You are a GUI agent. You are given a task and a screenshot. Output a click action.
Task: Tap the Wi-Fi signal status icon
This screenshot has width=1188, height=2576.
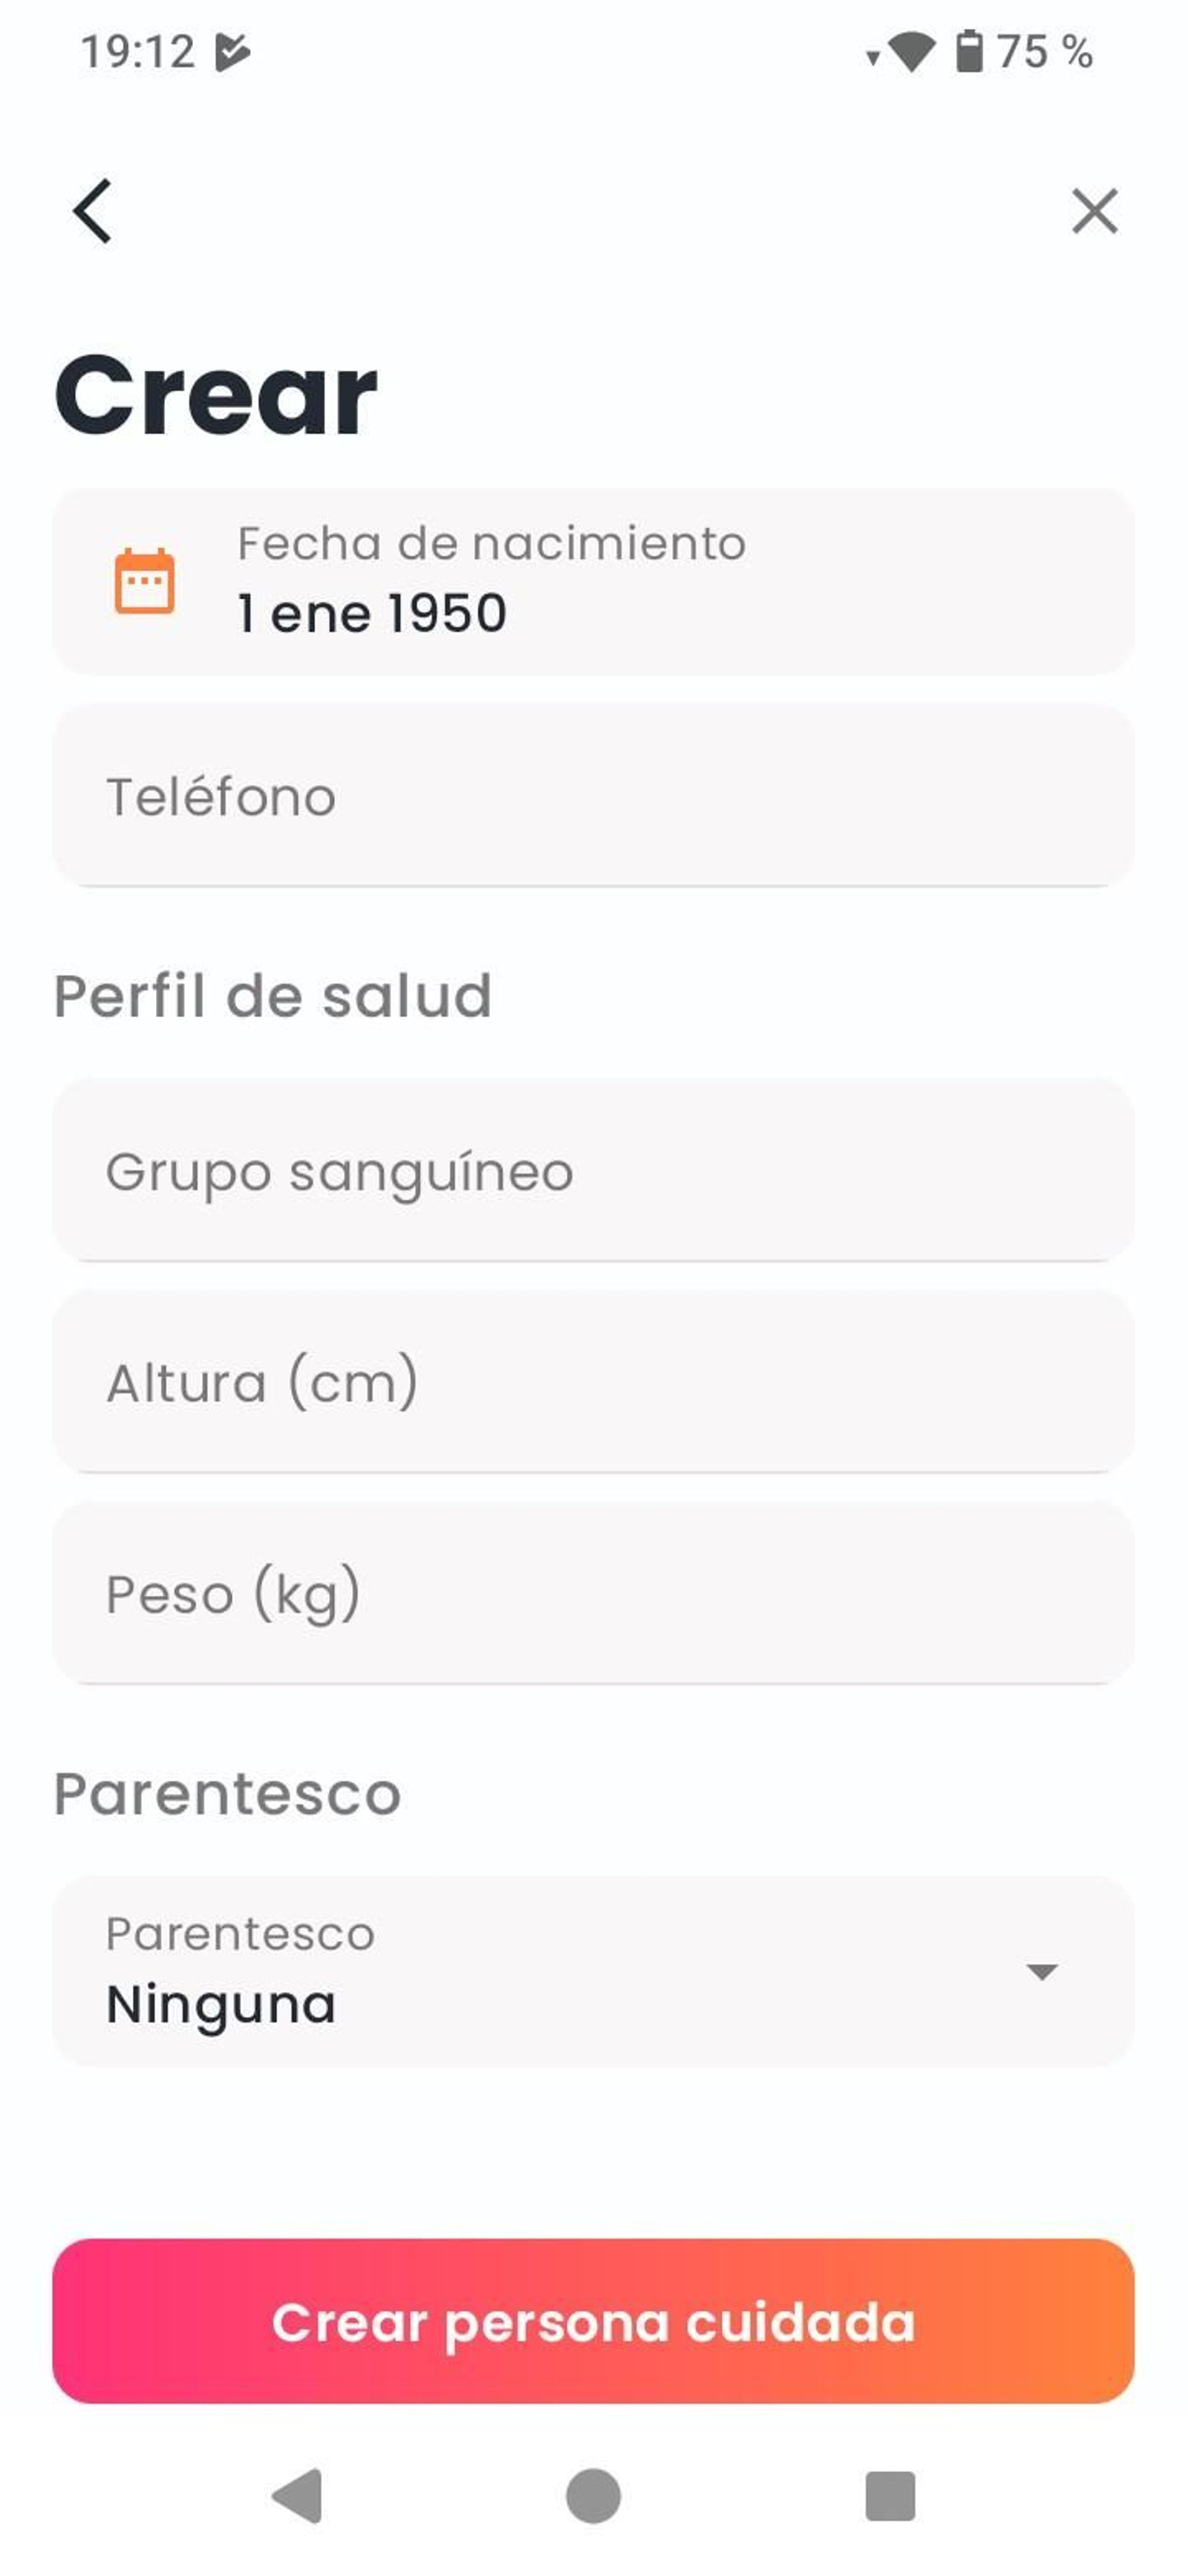coord(910,52)
